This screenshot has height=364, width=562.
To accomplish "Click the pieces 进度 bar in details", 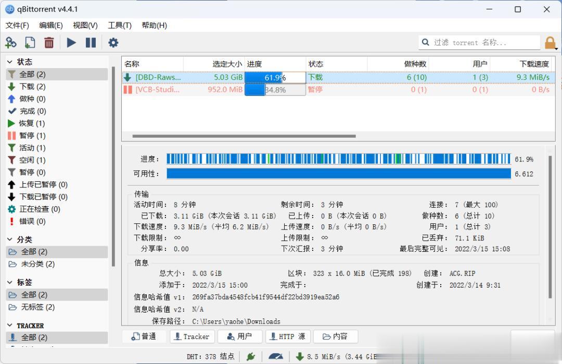I will [x=339, y=159].
